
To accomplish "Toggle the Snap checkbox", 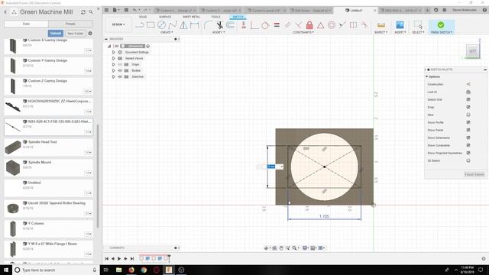I will pos(468,107).
